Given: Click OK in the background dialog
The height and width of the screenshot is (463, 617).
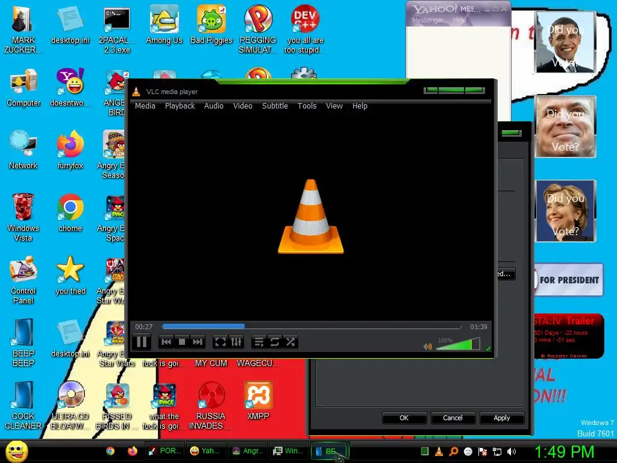Looking at the screenshot, I should (x=404, y=418).
